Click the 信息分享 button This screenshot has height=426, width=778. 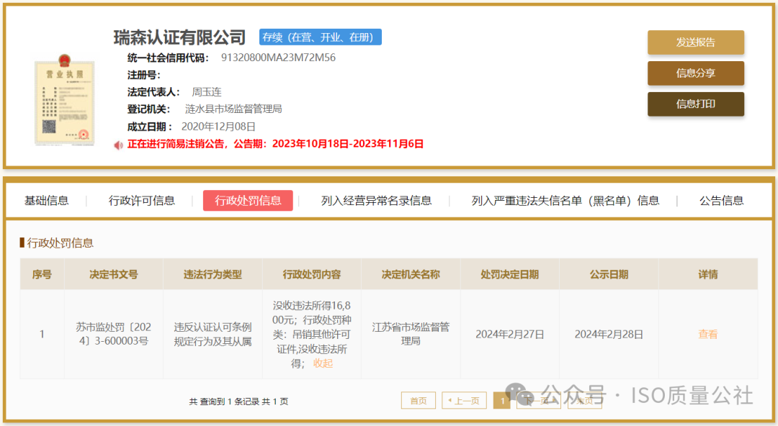pyautogui.click(x=695, y=73)
